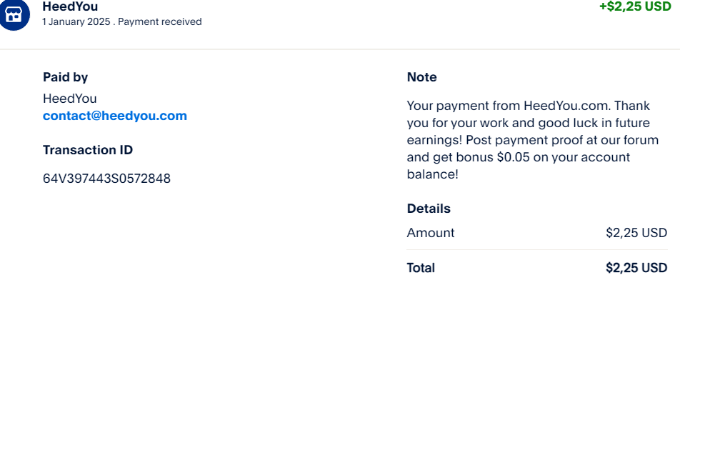Click the blue merchant storefront icon

pyautogui.click(x=14, y=15)
